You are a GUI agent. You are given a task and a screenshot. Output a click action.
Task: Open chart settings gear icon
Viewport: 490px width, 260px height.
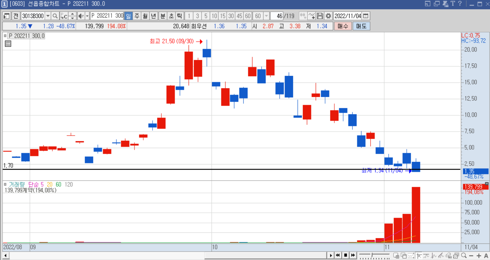(328, 16)
